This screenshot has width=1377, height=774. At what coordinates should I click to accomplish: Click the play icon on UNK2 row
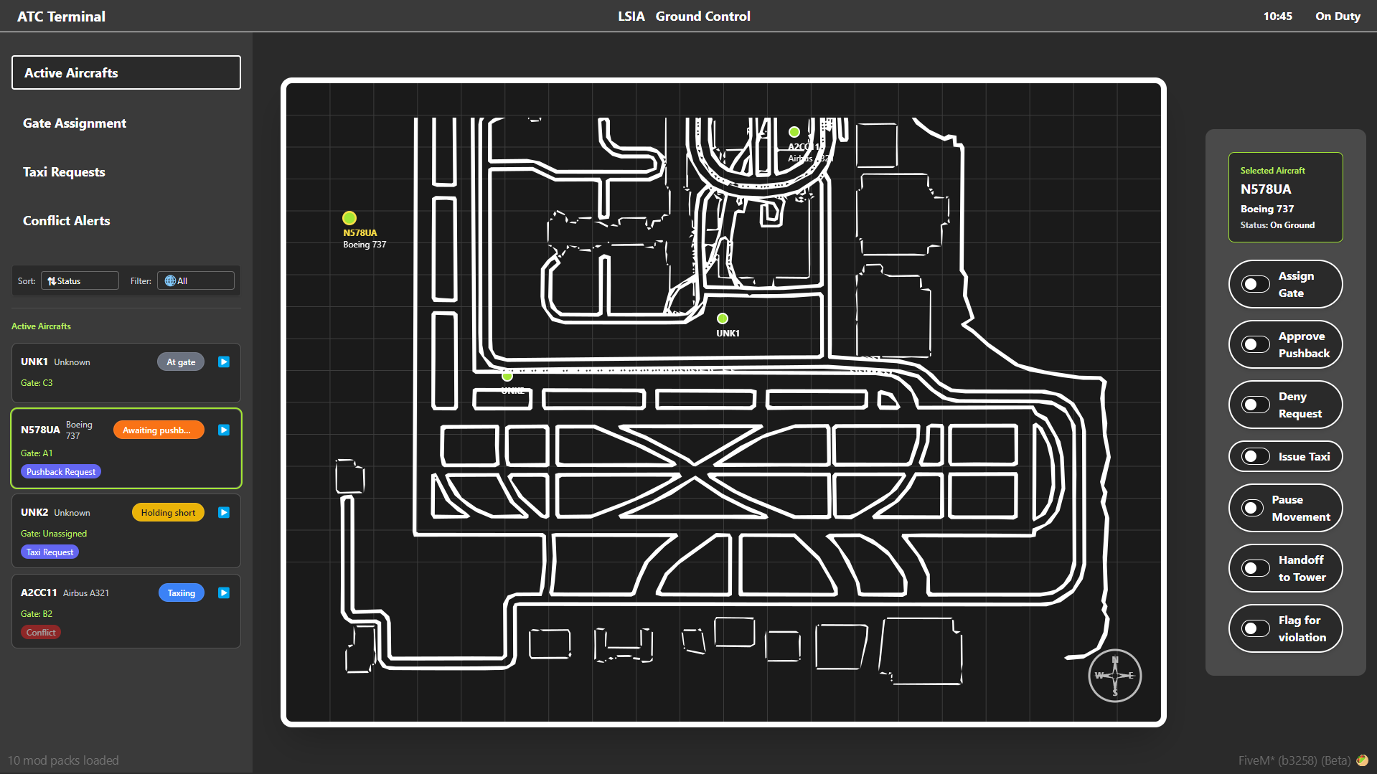[224, 513]
